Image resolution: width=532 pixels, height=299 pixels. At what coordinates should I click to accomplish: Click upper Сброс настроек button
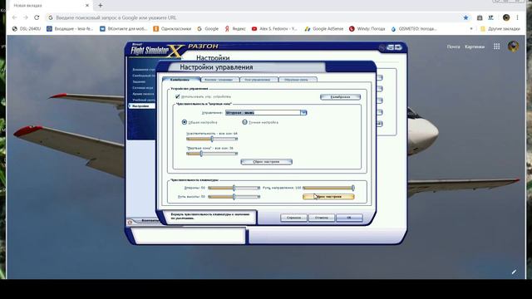point(266,162)
